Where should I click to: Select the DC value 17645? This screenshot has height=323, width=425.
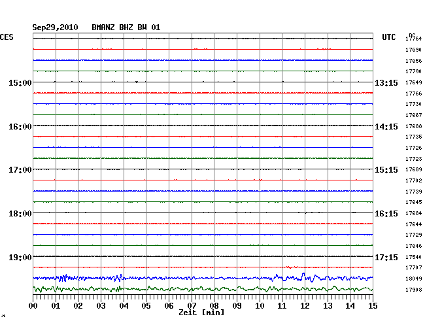coord(414,202)
